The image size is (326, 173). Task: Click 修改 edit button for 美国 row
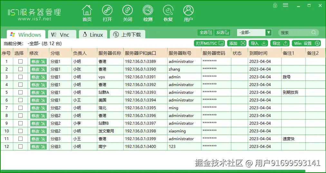click(x=38, y=100)
